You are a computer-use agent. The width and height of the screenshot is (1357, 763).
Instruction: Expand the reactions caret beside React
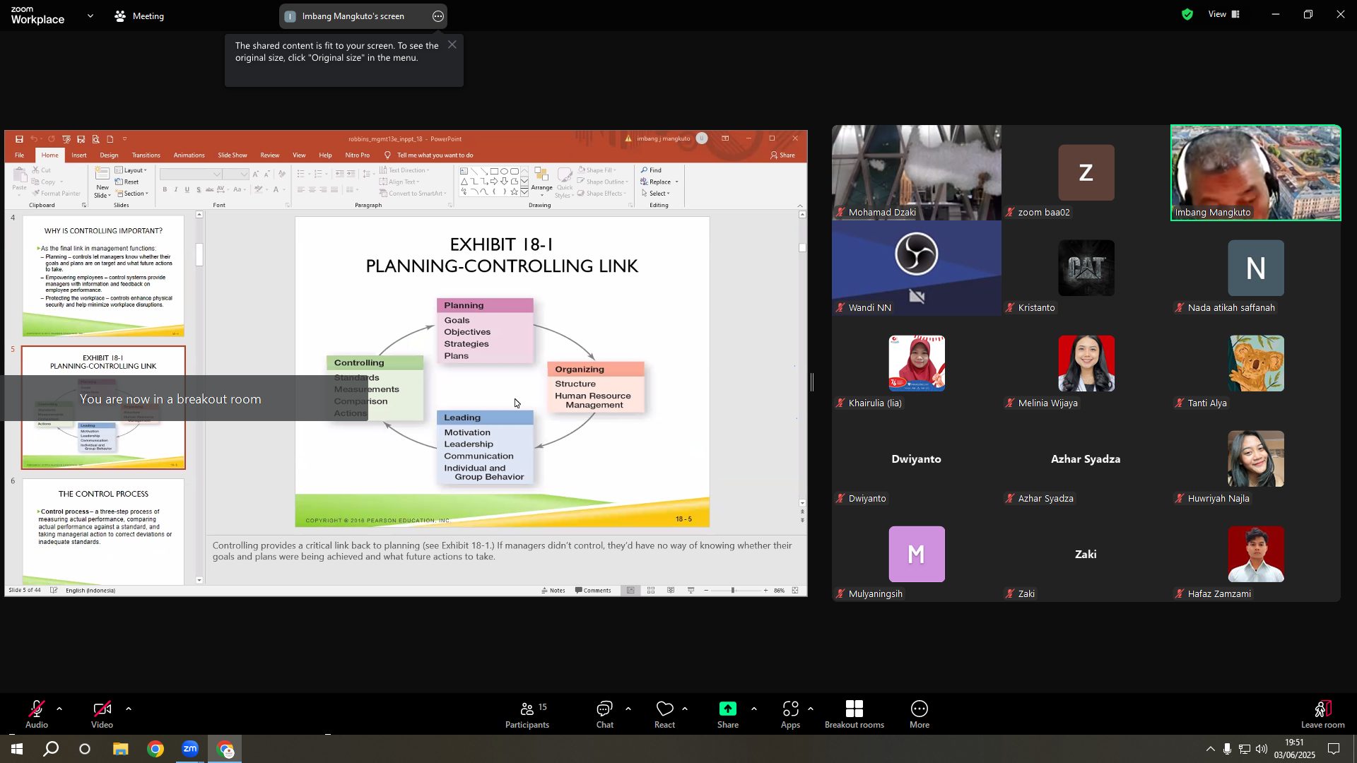pos(685,709)
